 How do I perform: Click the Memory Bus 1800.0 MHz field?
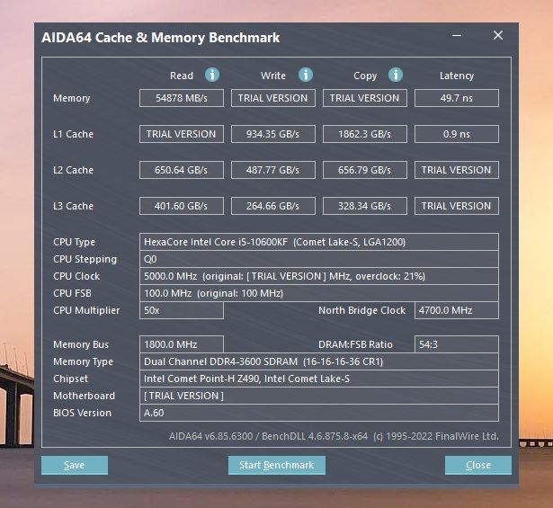(x=182, y=344)
